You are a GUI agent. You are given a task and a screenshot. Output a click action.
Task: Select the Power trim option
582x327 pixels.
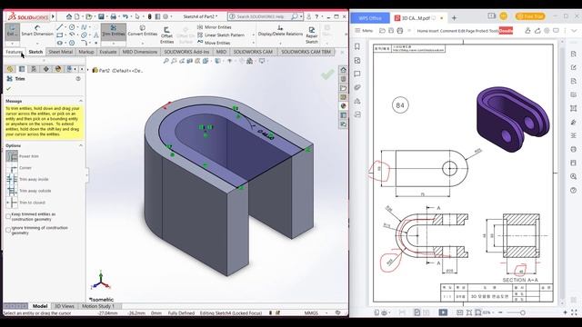(22, 156)
